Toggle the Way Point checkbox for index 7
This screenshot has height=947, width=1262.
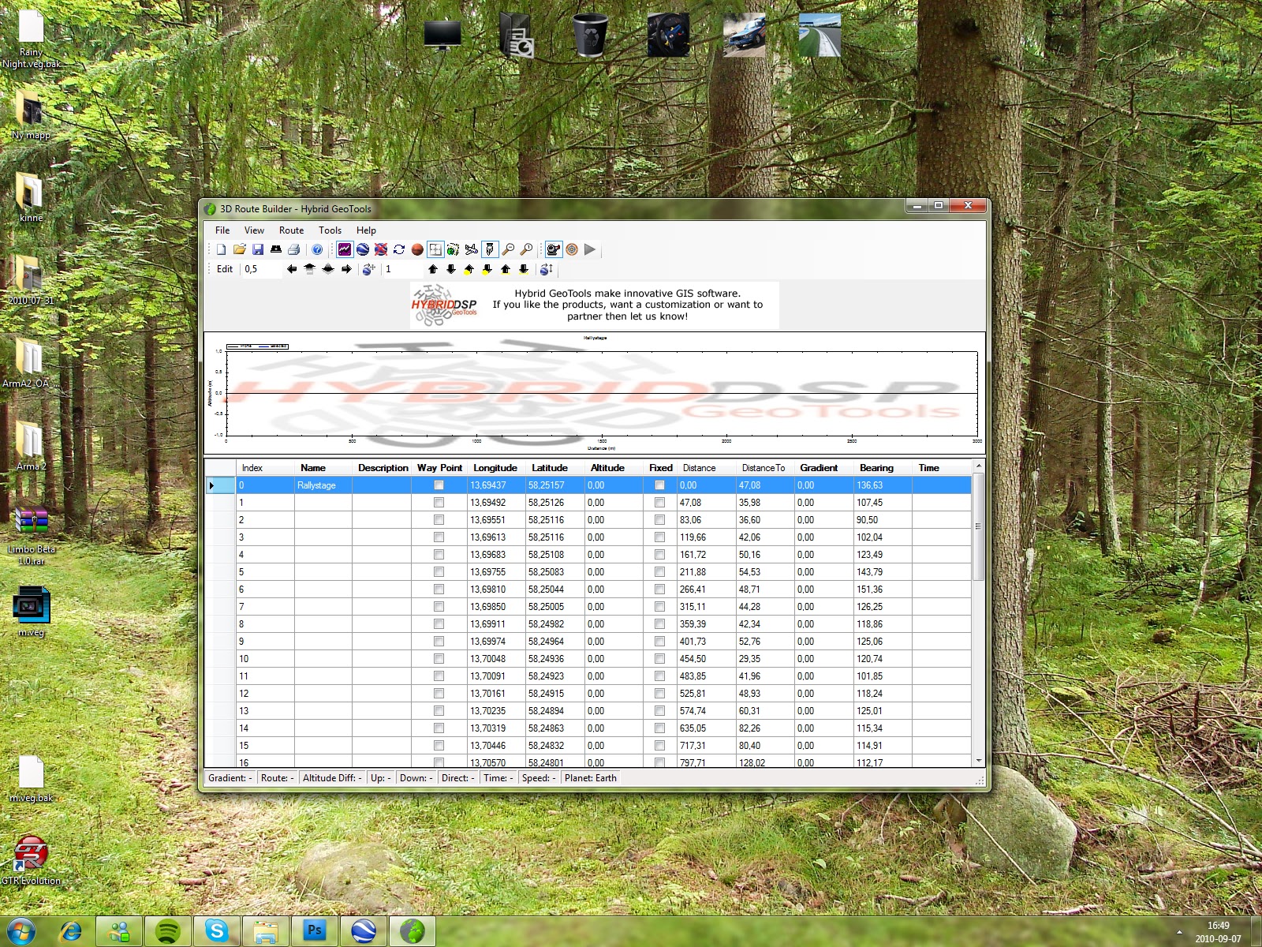pyautogui.click(x=439, y=607)
